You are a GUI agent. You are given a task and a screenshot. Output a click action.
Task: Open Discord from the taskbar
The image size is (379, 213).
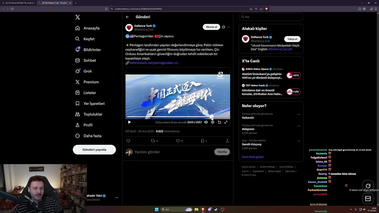[x=209, y=209]
